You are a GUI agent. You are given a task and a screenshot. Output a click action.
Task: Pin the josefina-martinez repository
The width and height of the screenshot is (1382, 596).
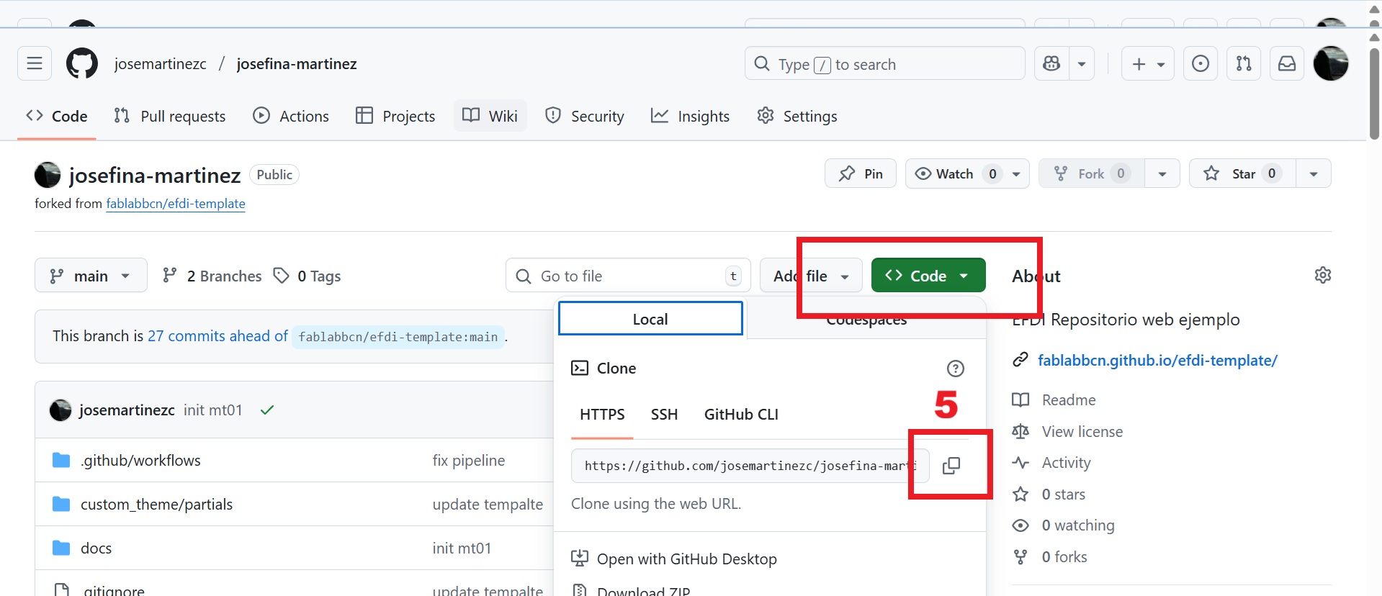pos(861,173)
